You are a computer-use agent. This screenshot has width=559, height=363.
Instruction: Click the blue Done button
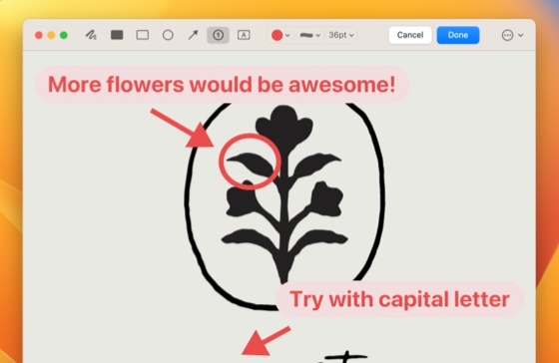tap(458, 35)
